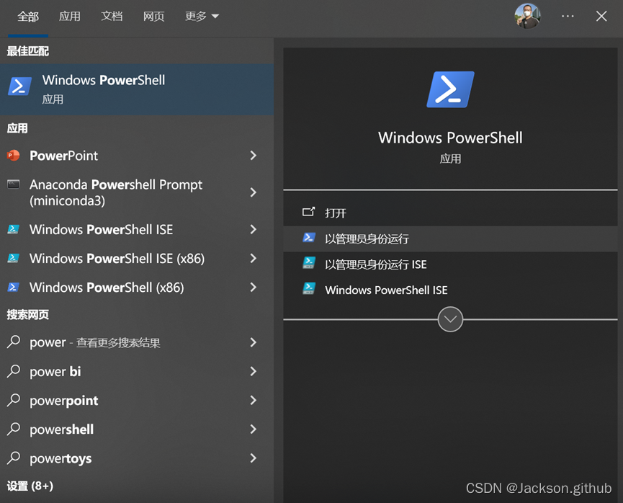Search web for 'powerpoint'

tap(137, 400)
